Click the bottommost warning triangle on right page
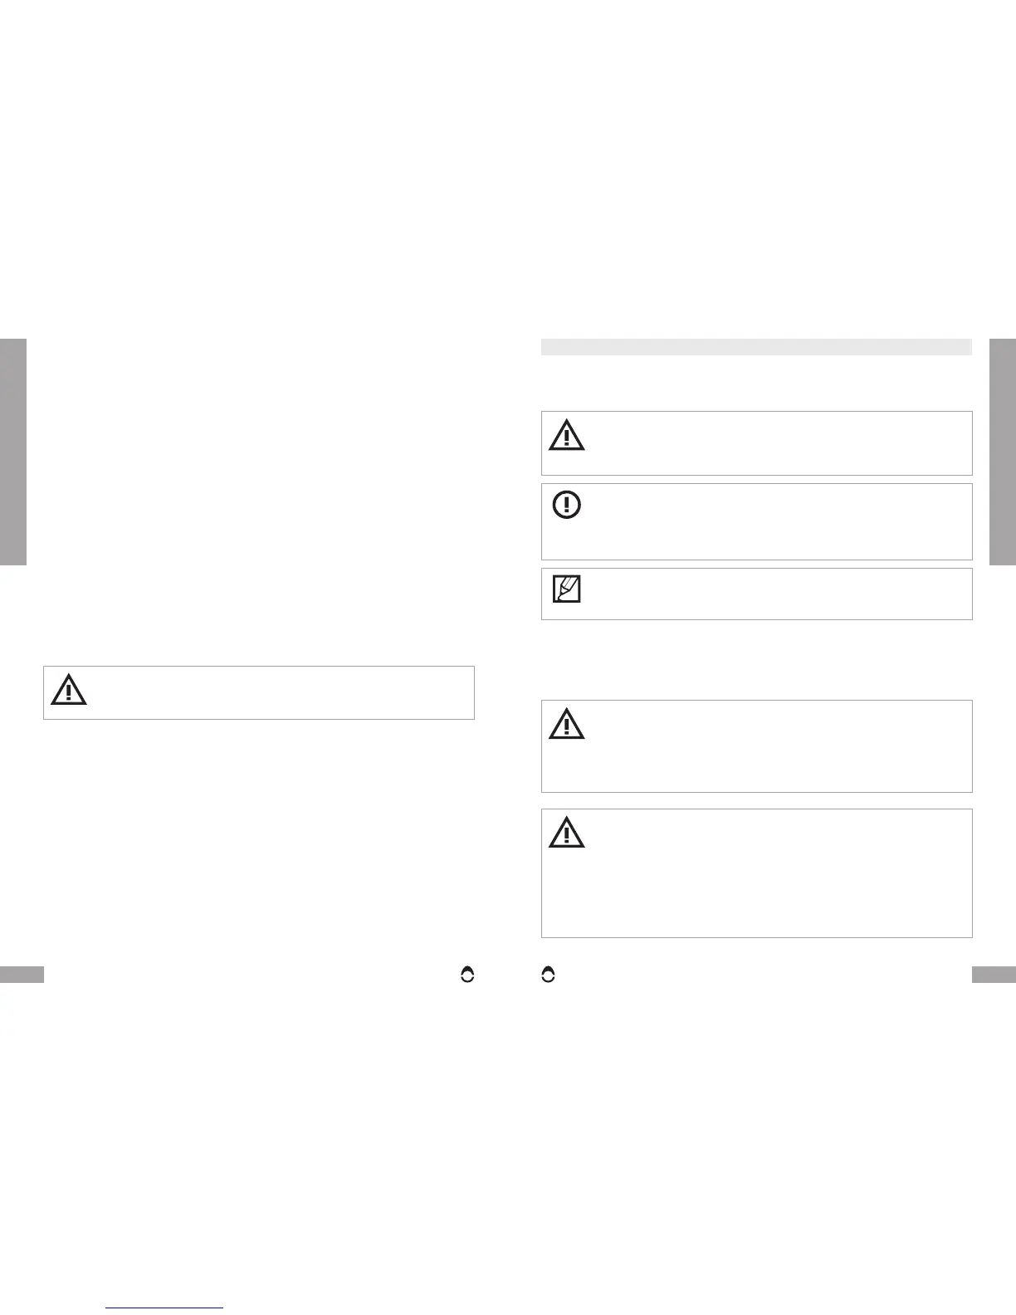 [x=567, y=833]
